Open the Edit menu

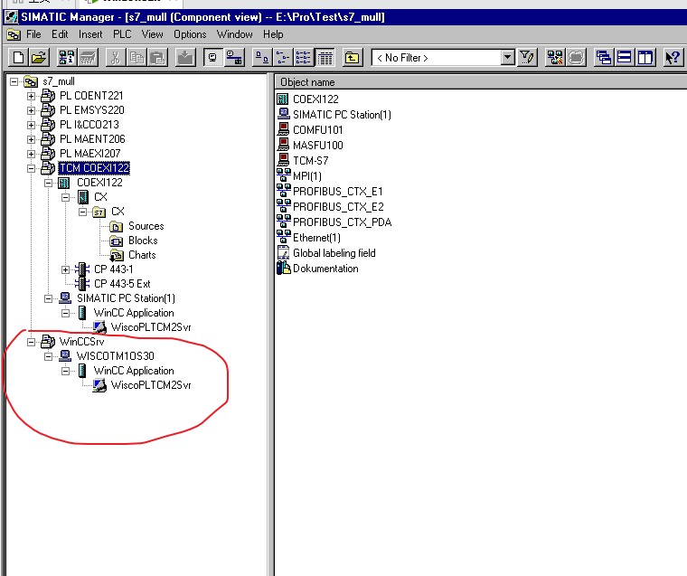(60, 34)
